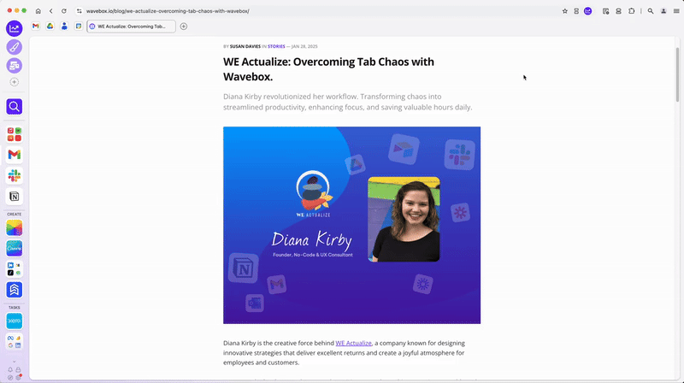Switch to the Google Keep pinned tab
The height and width of the screenshot is (383, 684).
pyautogui.click(x=79, y=27)
